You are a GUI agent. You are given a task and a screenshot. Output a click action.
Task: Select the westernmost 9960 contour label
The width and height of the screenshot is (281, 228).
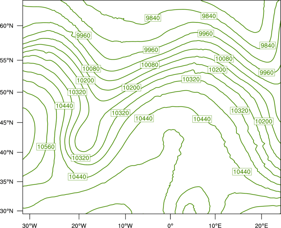83,36
